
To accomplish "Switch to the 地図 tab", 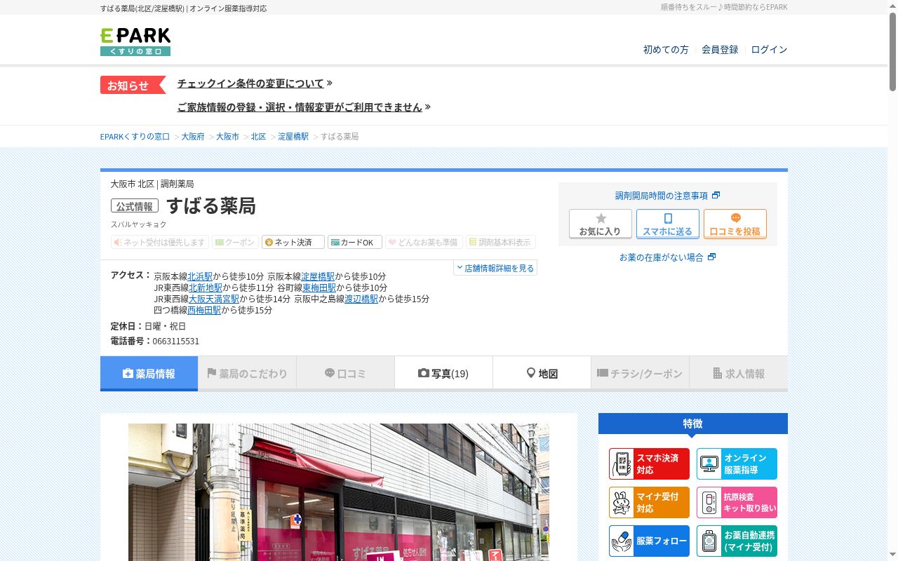I will [542, 374].
